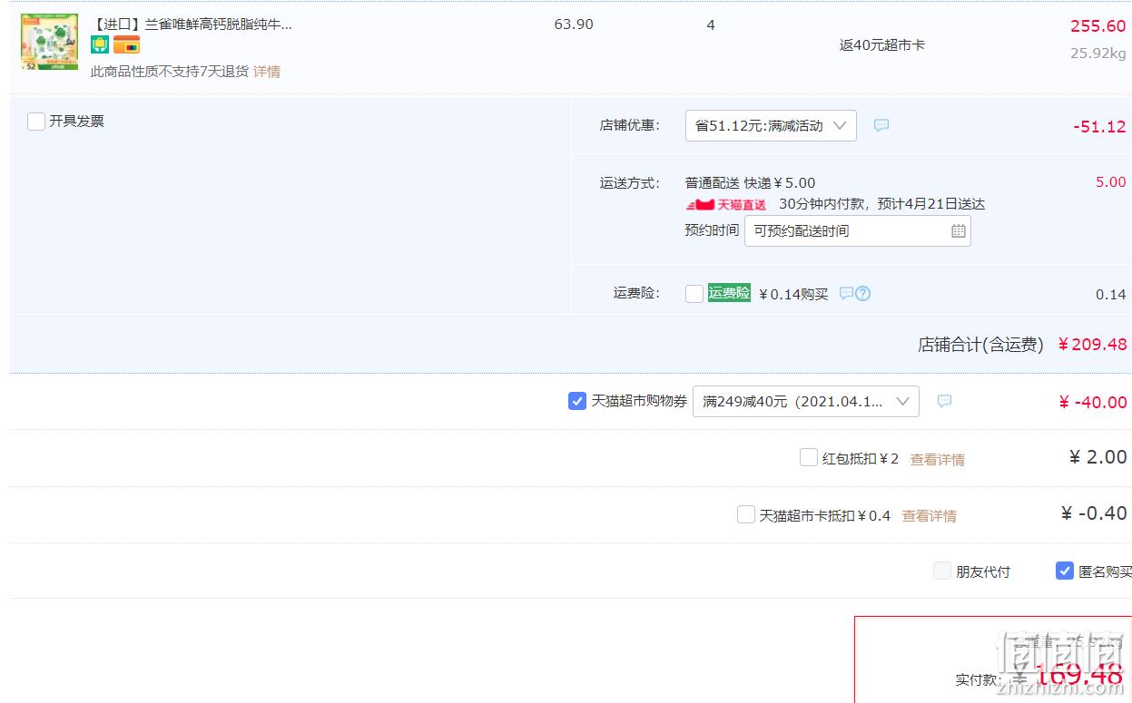
Task: Click the coupon deduction ¥ -40.00
Action: click(1093, 403)
